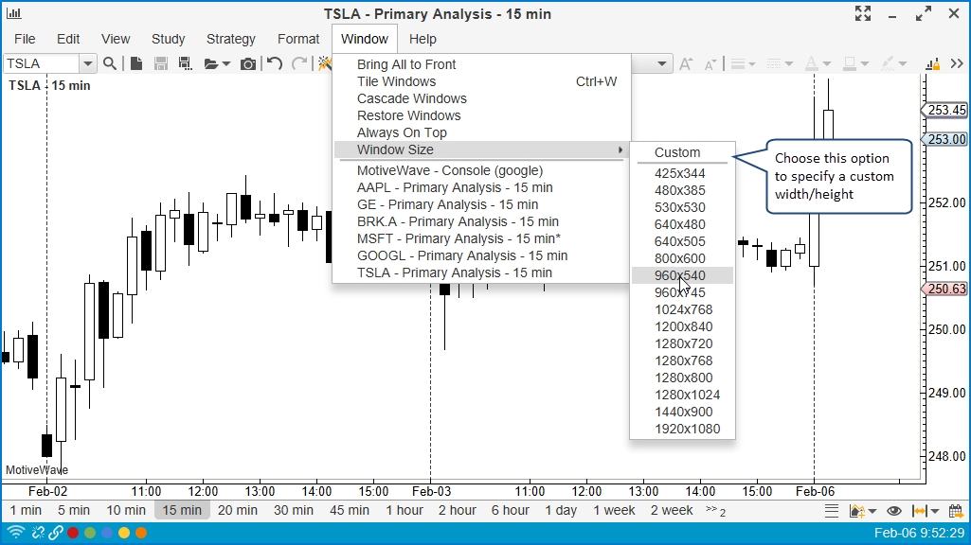This screenshot has height=545, width=971.
Task: Toggle the chain link icon in status bar
Action: point(56,532)
